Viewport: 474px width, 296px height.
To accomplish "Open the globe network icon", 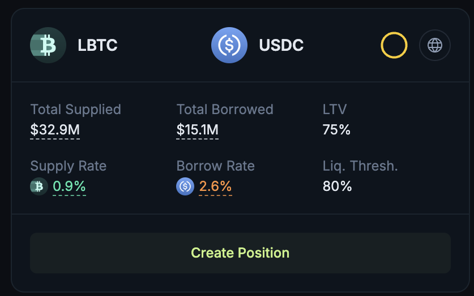I will click(x=435, y=45).
